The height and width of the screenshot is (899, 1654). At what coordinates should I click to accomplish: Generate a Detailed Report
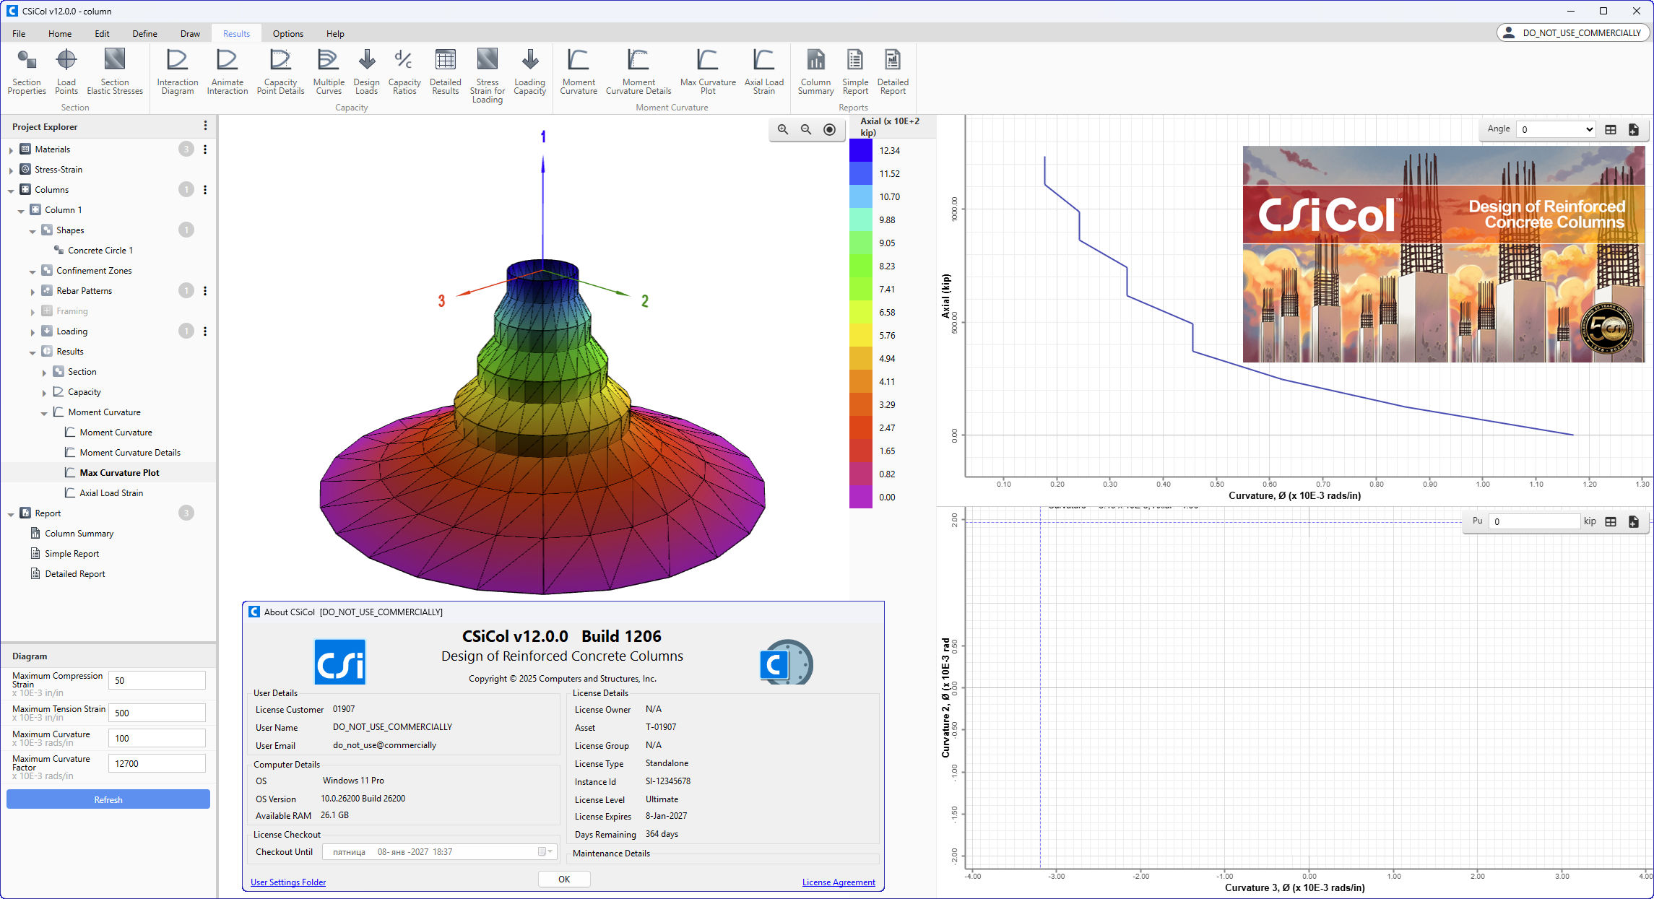[892, 70]
